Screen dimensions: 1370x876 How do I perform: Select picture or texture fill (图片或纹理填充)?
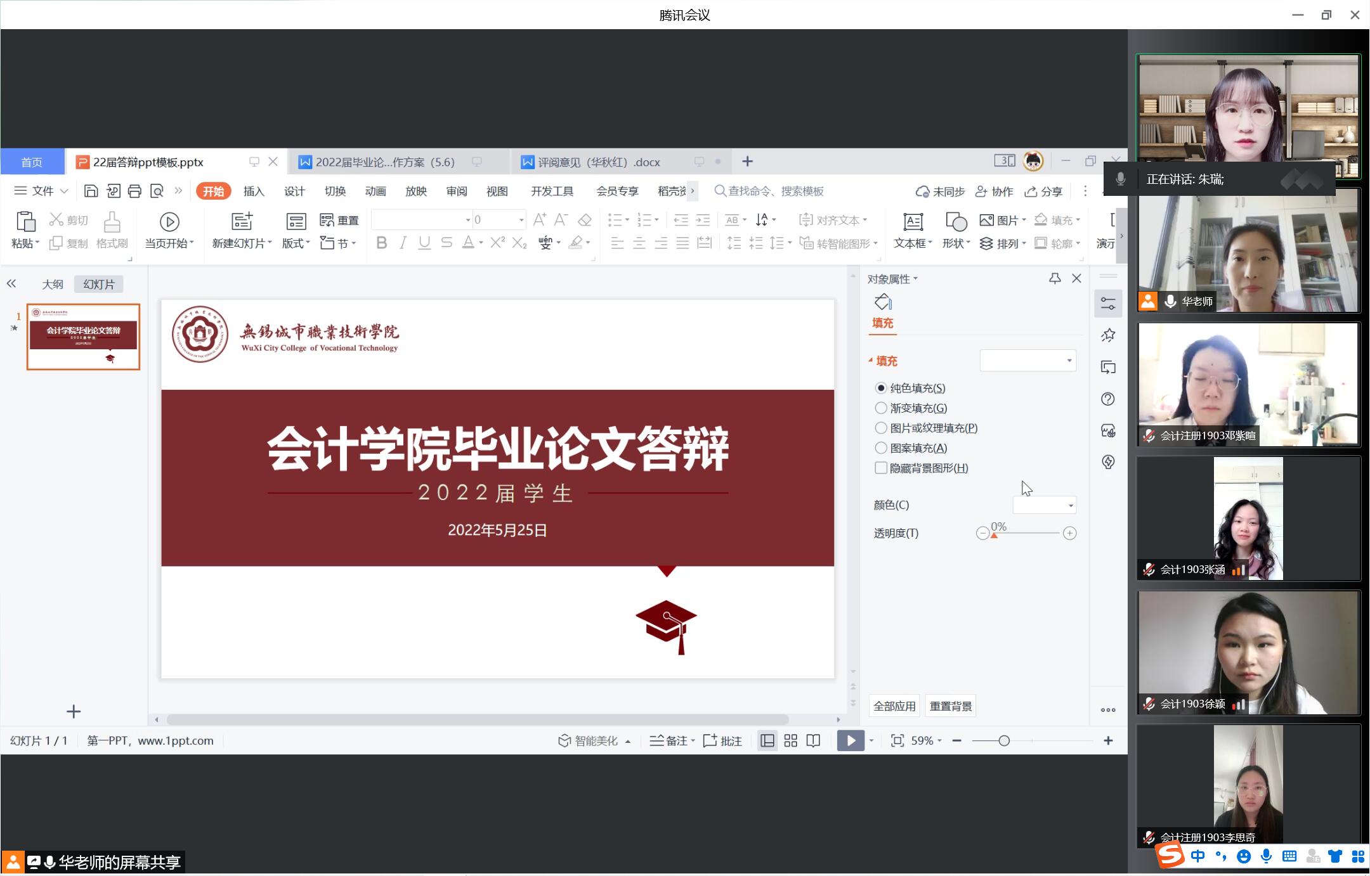point(881,428)
